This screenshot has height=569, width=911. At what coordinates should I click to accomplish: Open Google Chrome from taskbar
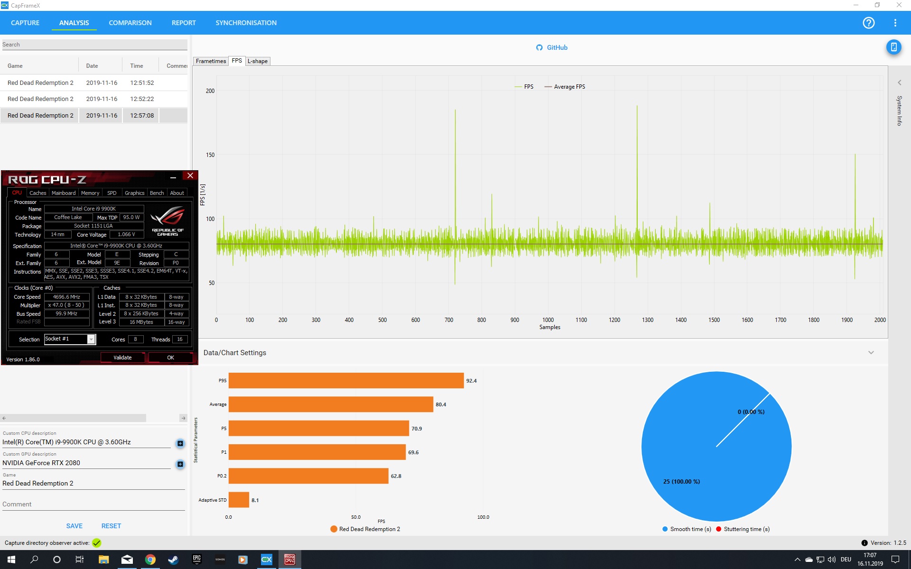click(150, 560)
